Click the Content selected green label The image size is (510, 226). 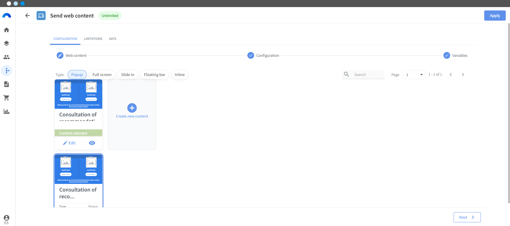tap(78, 133)
